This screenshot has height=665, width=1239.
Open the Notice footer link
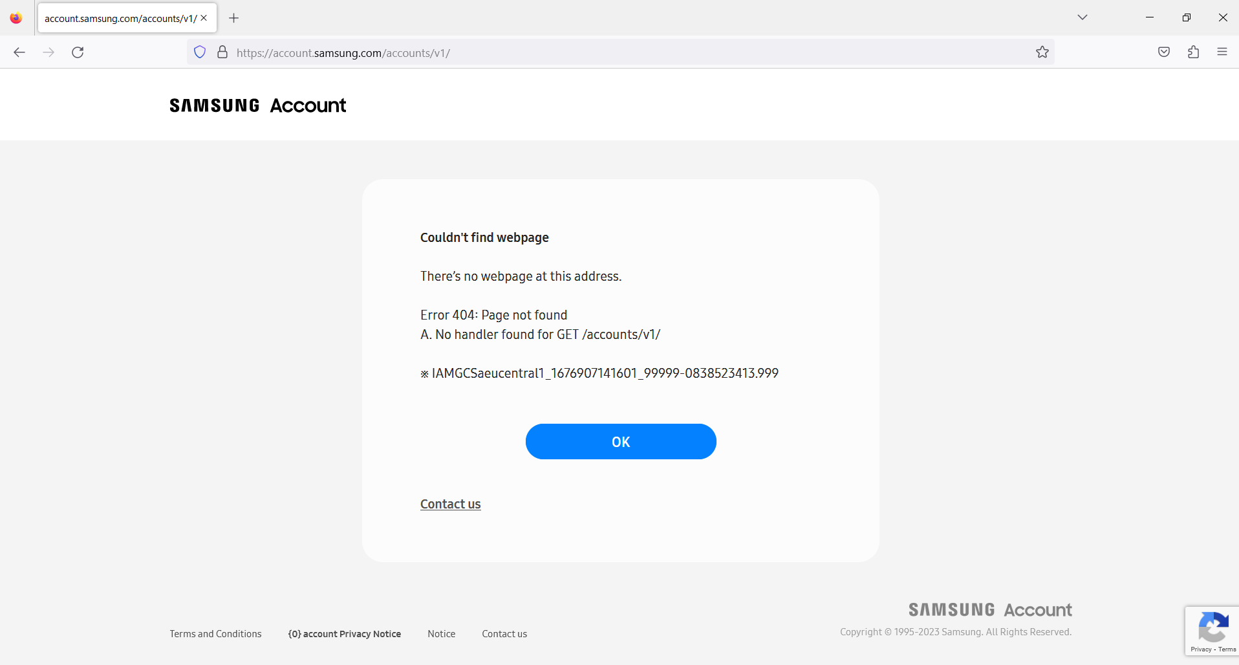[x=441, y=633]
